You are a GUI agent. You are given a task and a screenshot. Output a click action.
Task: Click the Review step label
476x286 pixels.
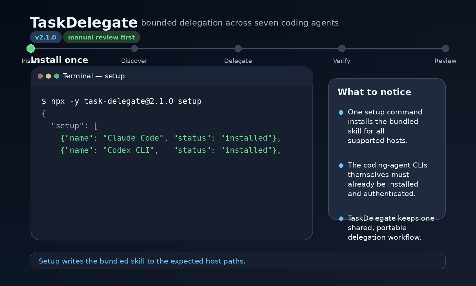(x=445, y=61)
